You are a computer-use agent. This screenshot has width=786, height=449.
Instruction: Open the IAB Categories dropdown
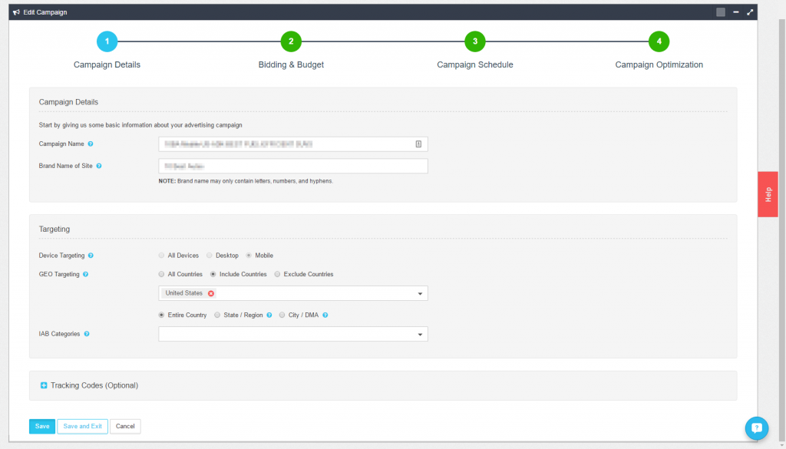[293, 334]
